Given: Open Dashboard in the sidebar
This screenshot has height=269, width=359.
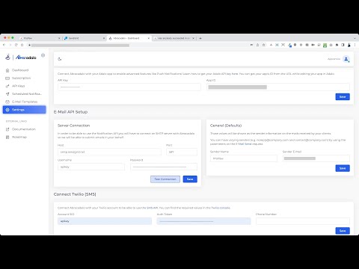Looking at the screenshot, I should (x=24, y=70).
